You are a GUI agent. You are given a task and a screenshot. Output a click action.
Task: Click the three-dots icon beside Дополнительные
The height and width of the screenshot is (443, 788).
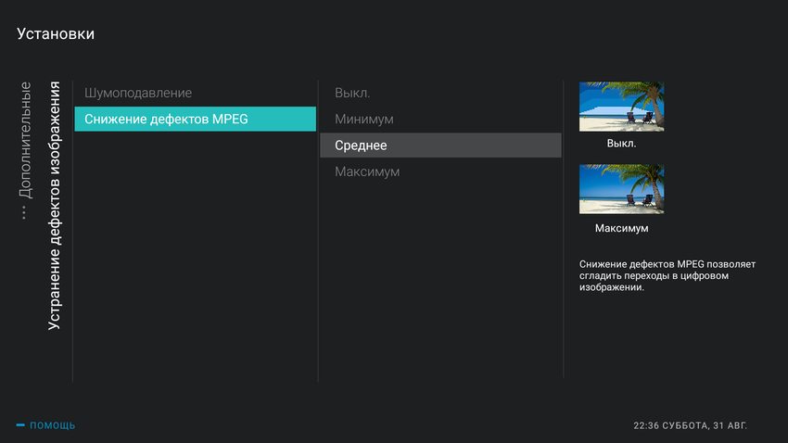click(x=25, y=212)
